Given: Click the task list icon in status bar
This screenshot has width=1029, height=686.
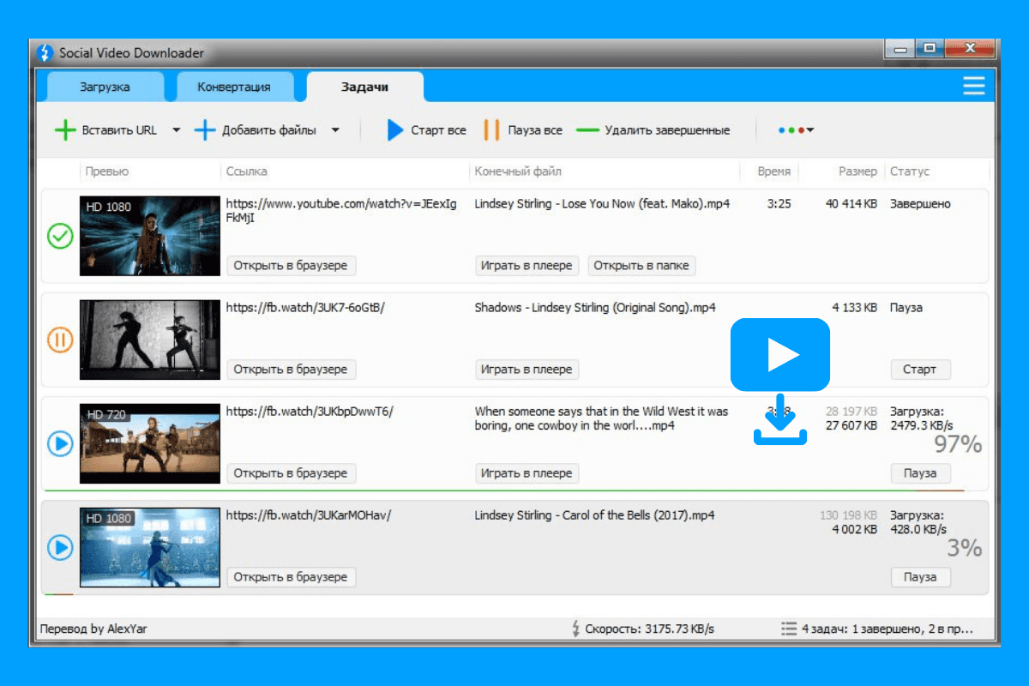Looking at the screenshot, I should (789, 629).
